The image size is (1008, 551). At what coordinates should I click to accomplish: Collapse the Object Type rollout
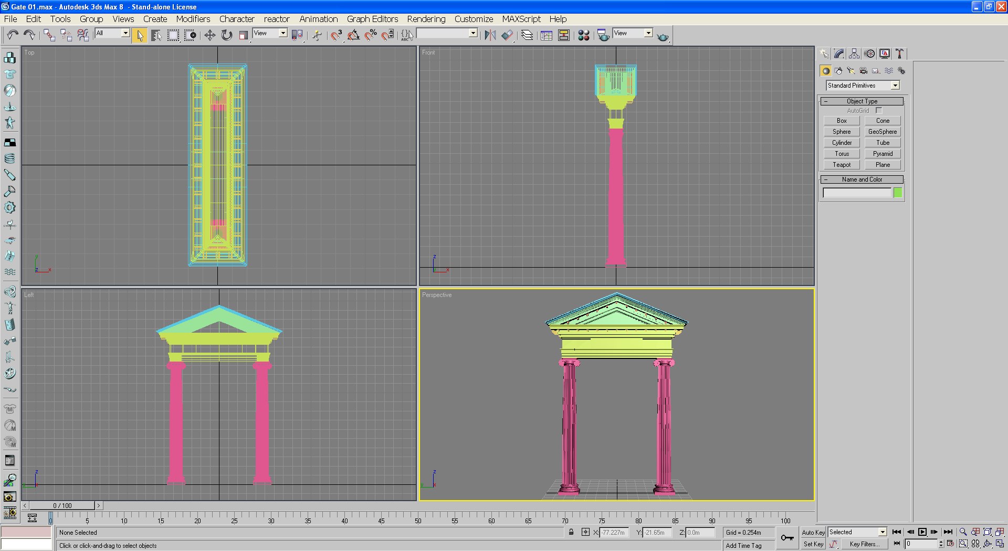point(862,101)
